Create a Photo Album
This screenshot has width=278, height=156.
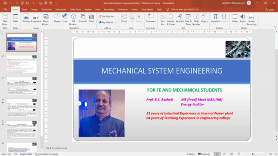pos(46,19)
